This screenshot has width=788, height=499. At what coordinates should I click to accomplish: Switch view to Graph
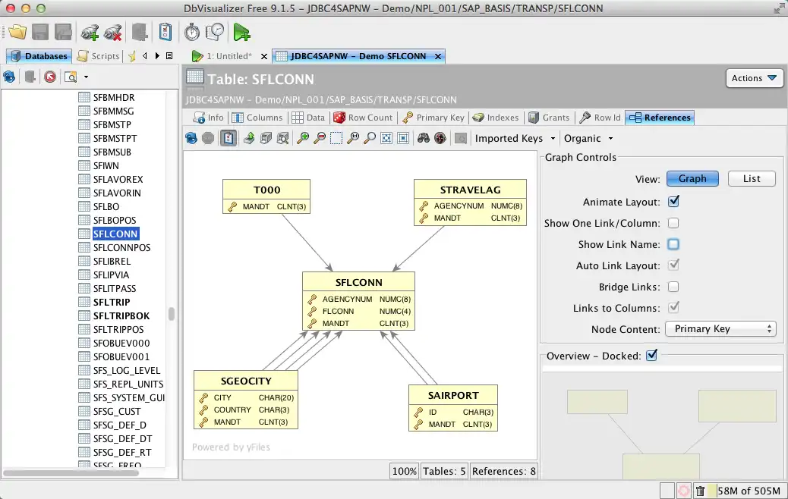tap(692, 179)
